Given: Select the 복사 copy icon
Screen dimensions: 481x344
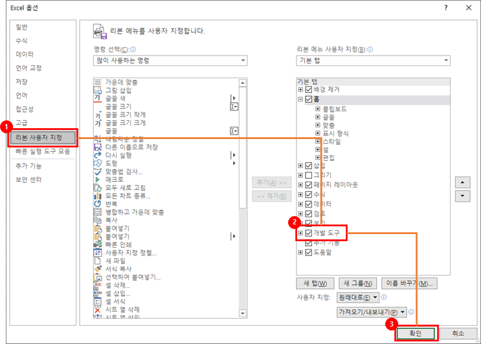Looking at the screenshot, I should (x=98, y=220).
